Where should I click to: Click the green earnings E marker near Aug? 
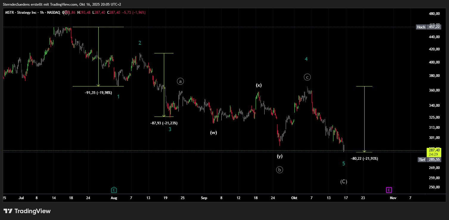[x=114, y=190]
